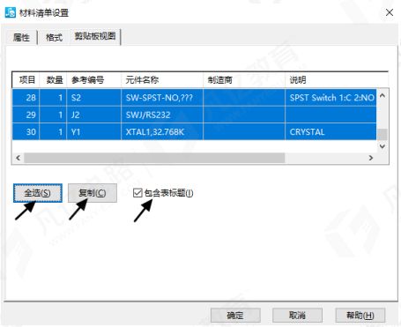
Task: Click the 项目 column header
Action: (26, 79)
